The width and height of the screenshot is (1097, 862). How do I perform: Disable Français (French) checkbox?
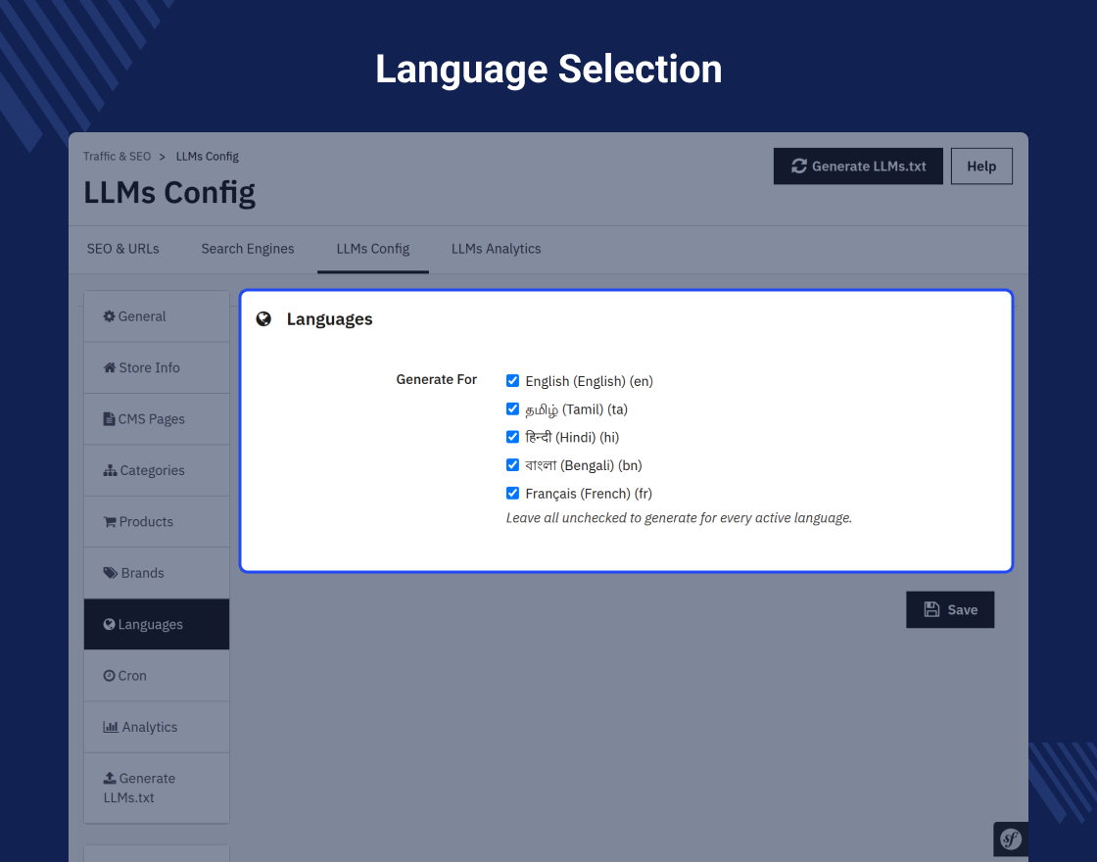point(513,494)
